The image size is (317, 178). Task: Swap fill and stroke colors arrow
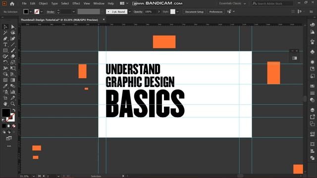click(14, 110)
